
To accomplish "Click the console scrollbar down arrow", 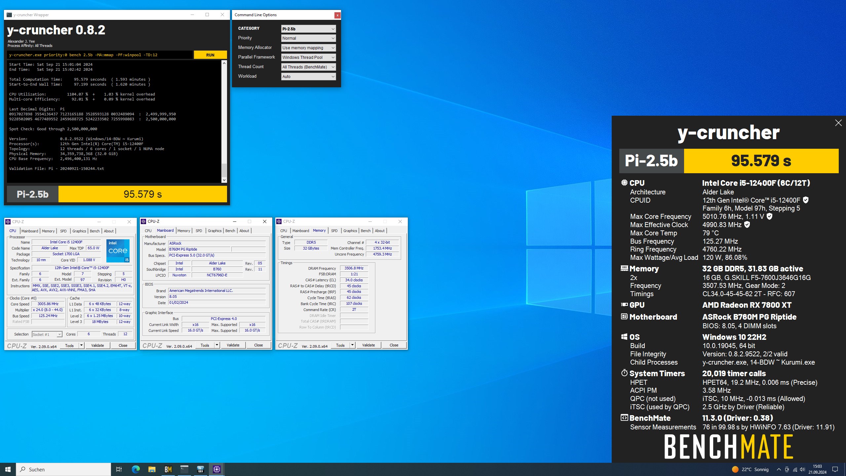I will (x=224, y=180).
